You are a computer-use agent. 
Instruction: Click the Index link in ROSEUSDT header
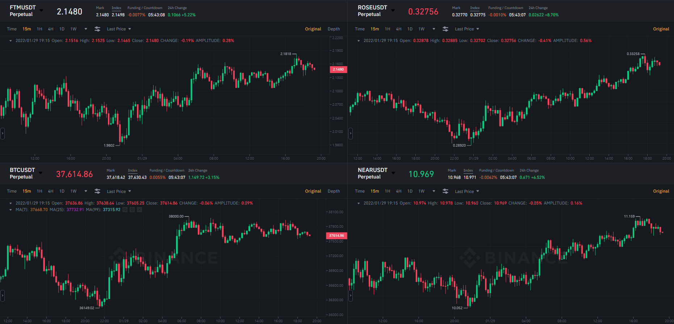(x=475, y=8)
